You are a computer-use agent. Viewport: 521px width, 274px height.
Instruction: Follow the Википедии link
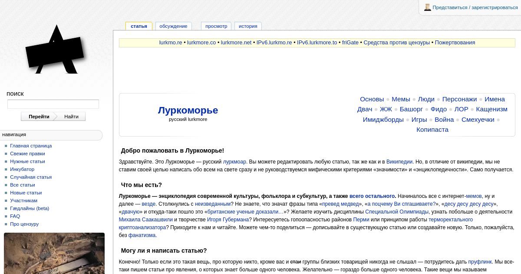point(399,162)
